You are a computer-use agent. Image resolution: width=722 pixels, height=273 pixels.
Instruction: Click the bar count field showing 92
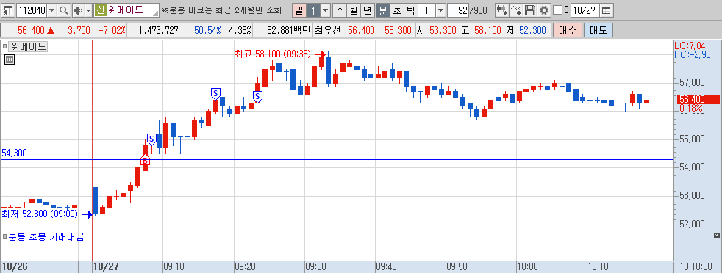(458, 10)
